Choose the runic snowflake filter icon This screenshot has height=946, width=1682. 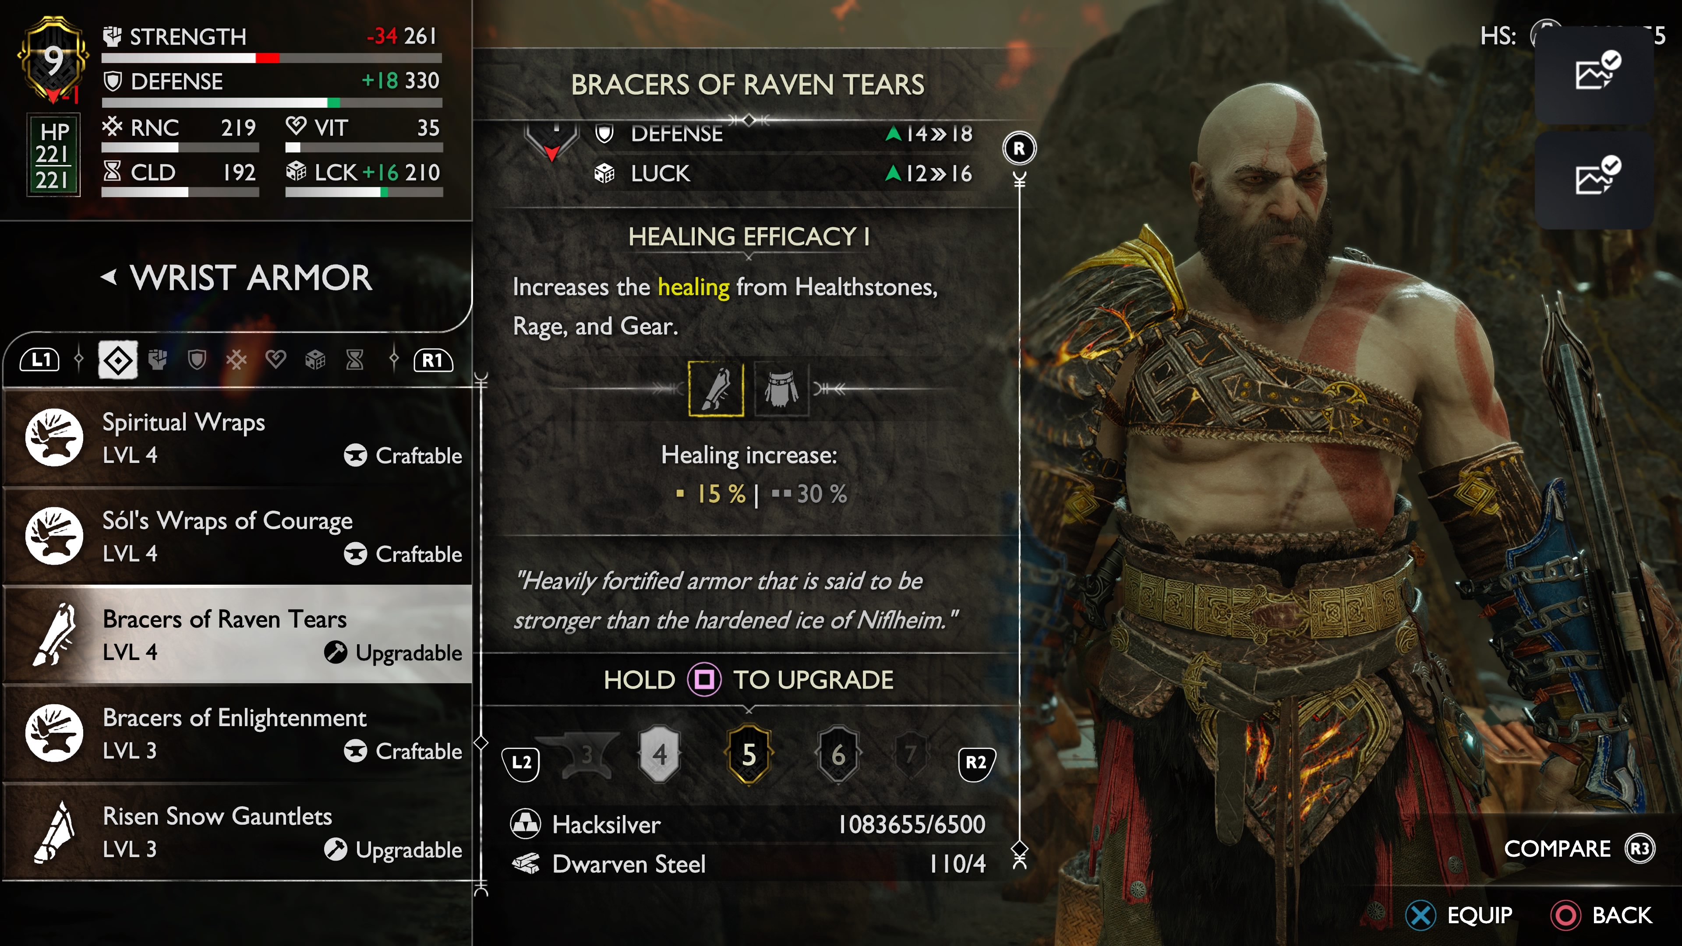(x=237, y=360)
